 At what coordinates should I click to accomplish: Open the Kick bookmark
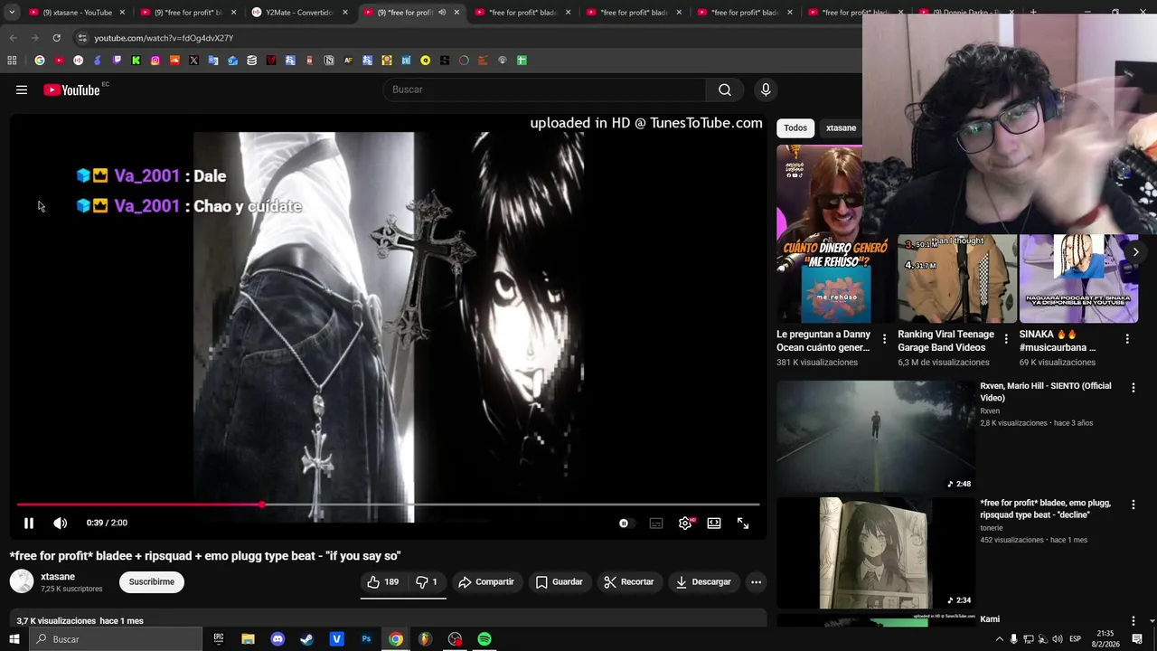pyautogui.click(x=136, y=61)
